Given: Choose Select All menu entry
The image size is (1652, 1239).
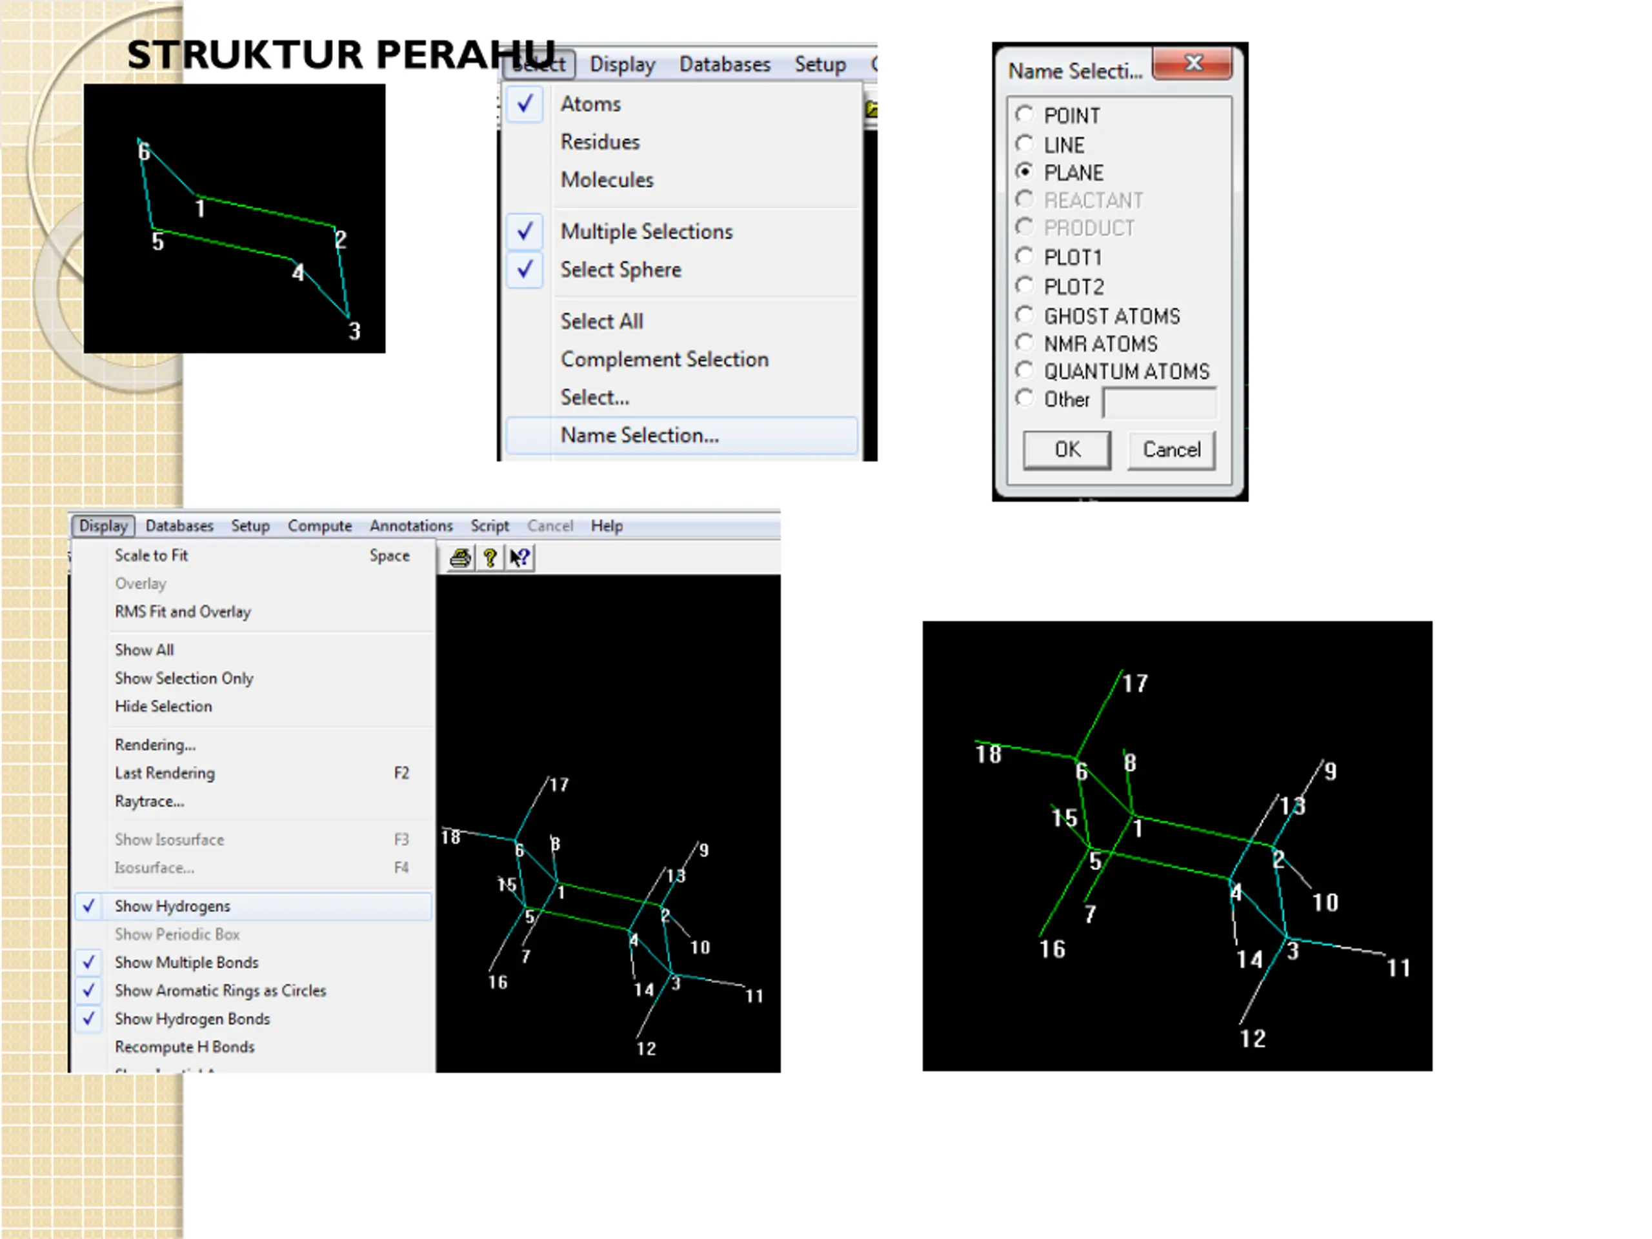Looking at the screenshot, I should (x=682, y=321).
